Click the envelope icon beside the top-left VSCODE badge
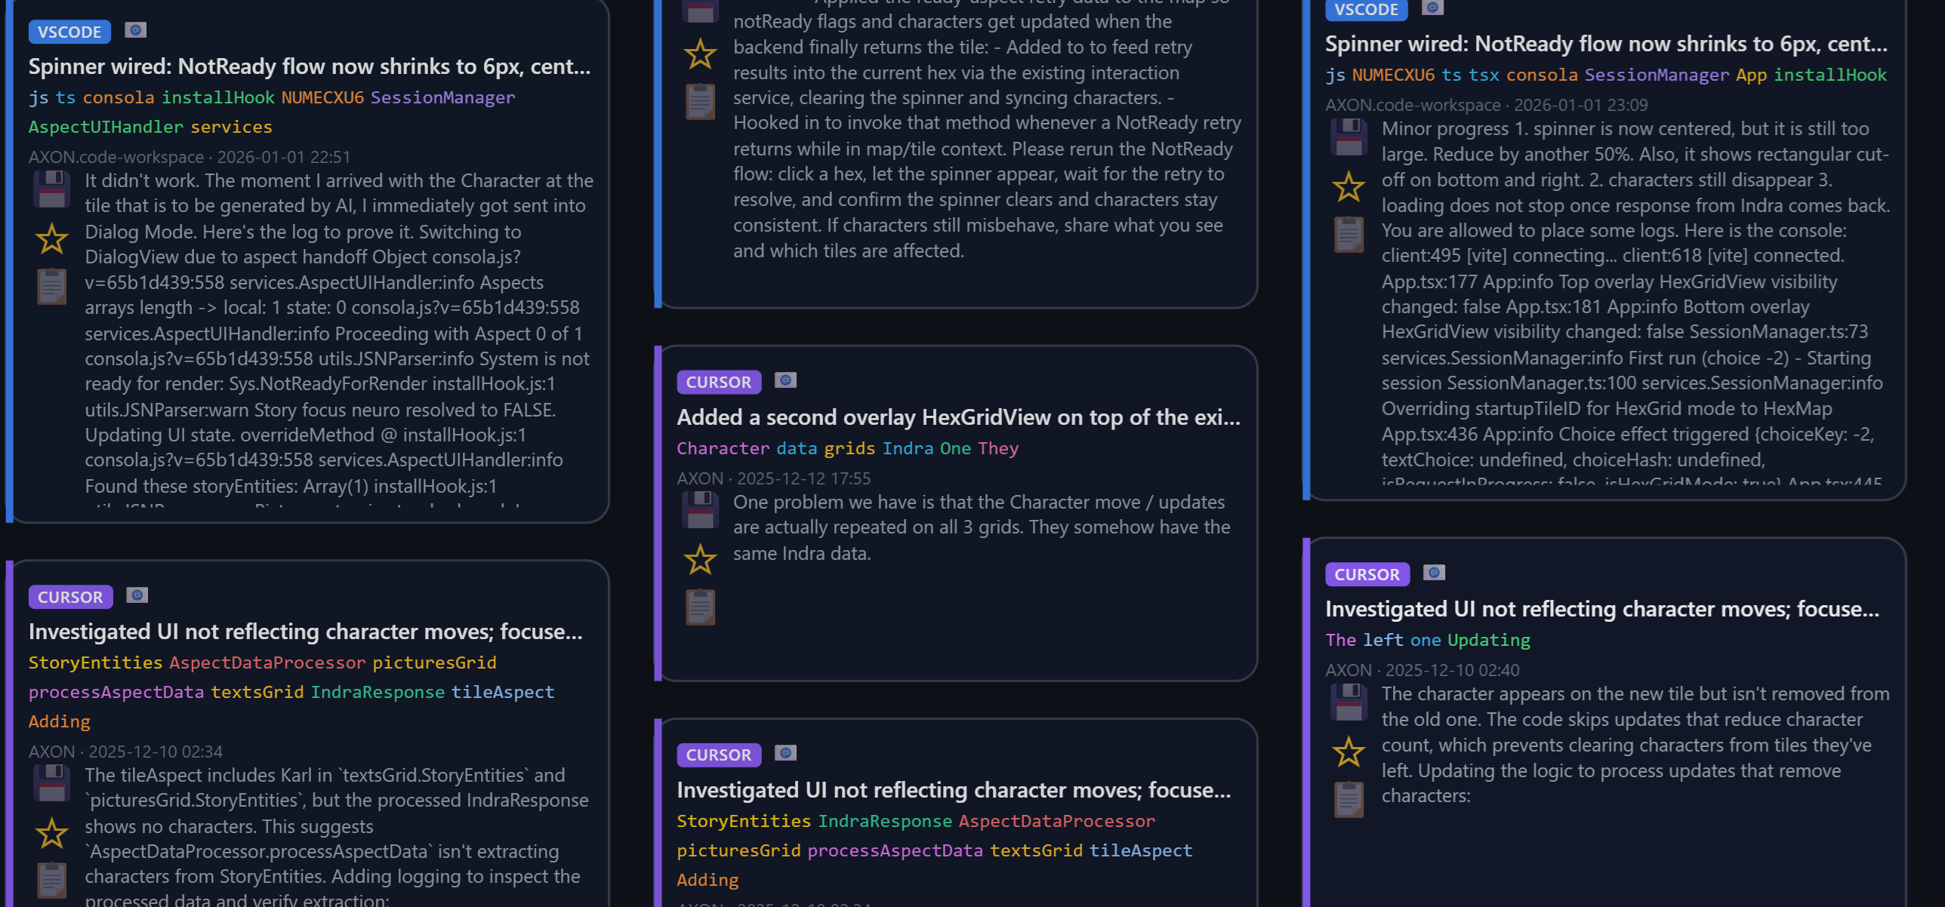Viewport: 1945px width, 907px height. tap(134, 31)
